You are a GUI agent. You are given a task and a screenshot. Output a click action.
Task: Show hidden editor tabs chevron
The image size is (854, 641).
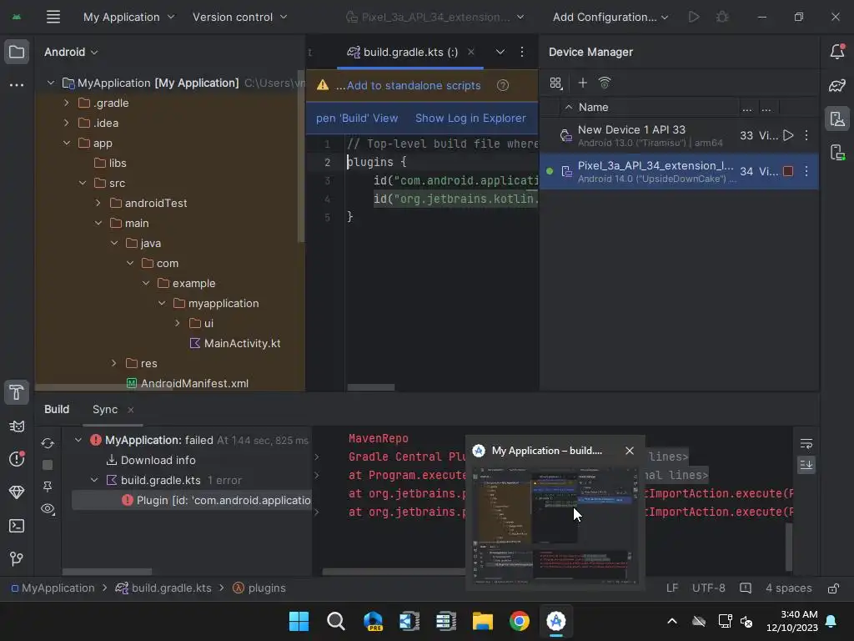(x=500, y=52)
